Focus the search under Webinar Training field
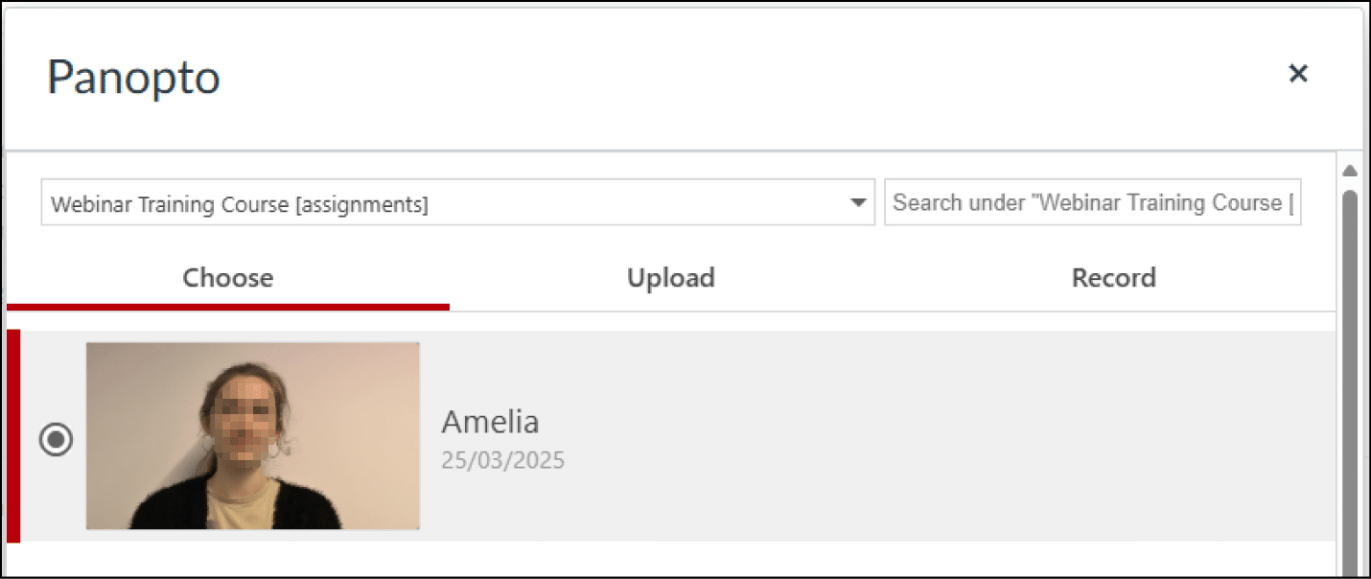The image size is (1371, 579). tap(1091, 203)
